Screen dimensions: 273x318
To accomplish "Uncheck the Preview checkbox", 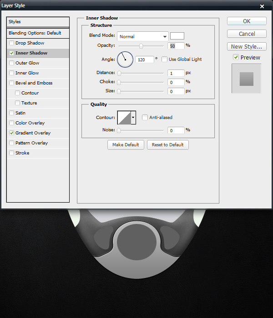I will click(x=236, y=57).
